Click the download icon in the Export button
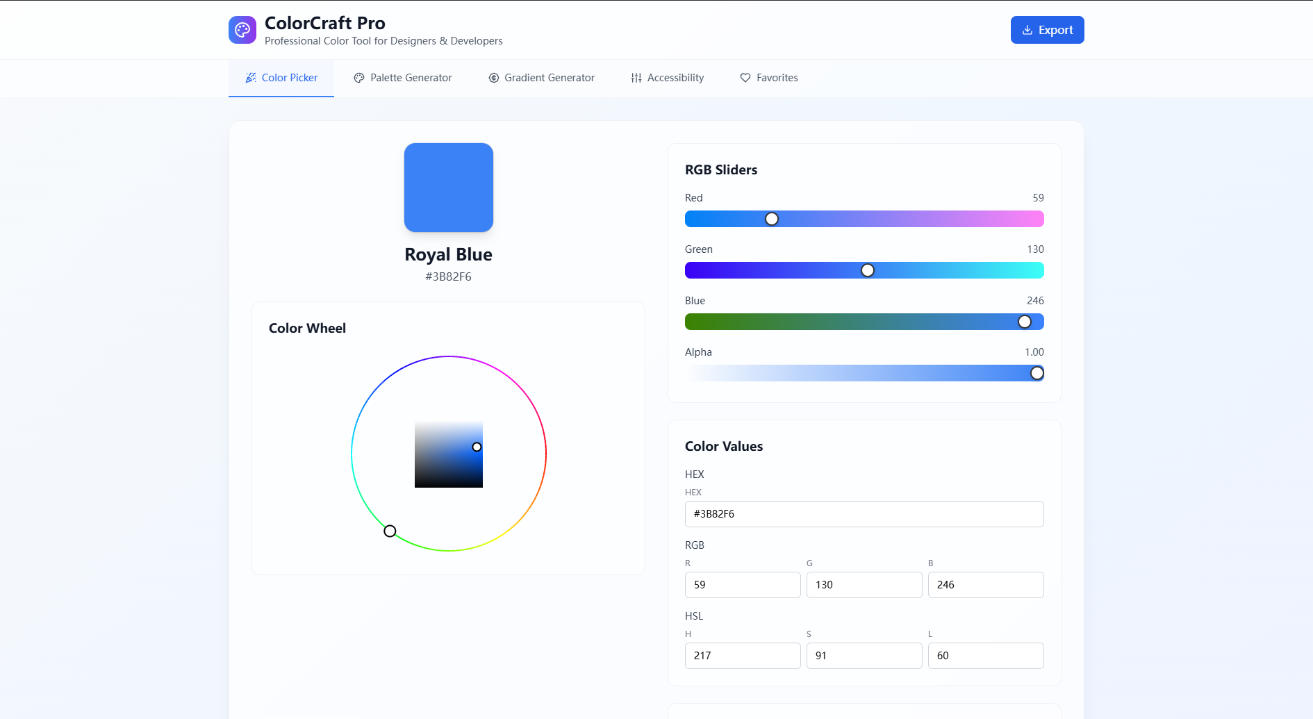 coord(1027,29)
